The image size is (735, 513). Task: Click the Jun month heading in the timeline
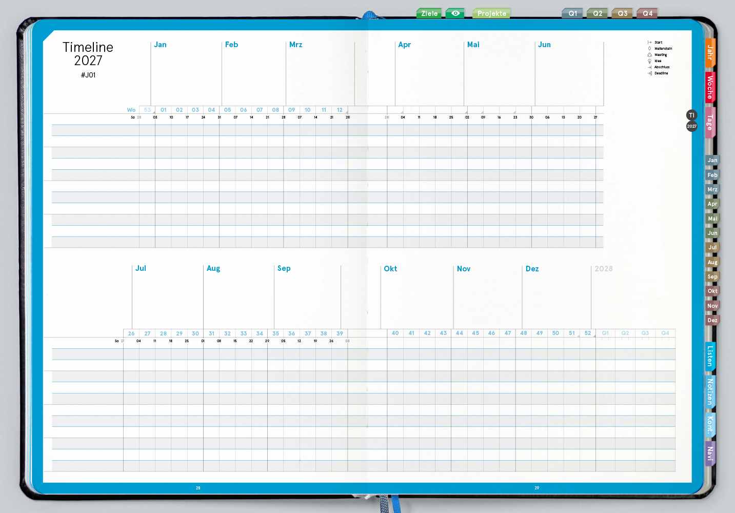pyautogui.click(x=544, y=45)
